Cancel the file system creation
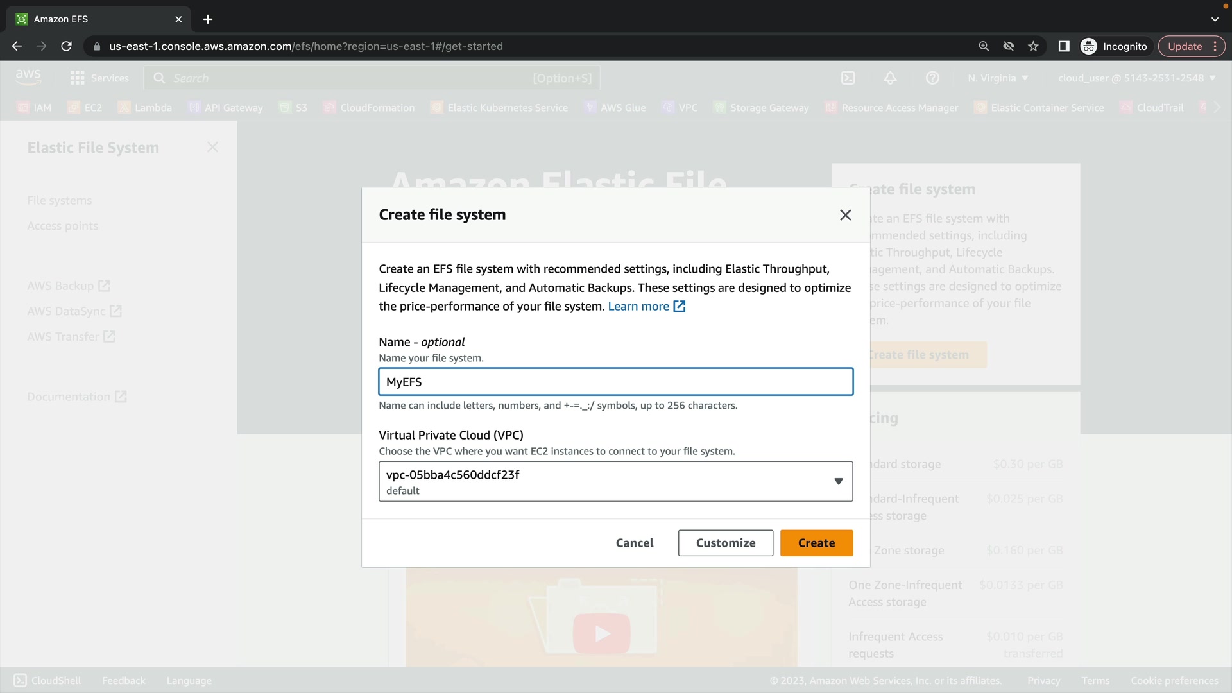Screen dimensions: 1232x693 [x=634, y=543]
